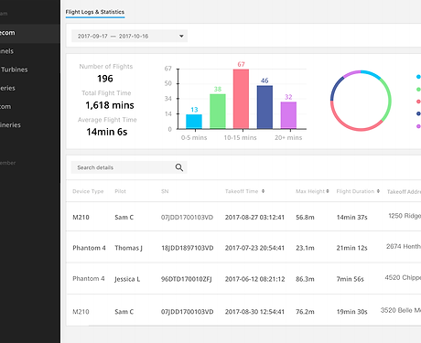Click takeoff time 2017-06-12 08:21:12
The width and height of the screenshot is (421, 343).
254,279
